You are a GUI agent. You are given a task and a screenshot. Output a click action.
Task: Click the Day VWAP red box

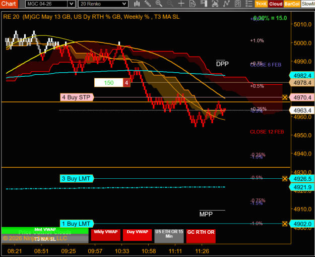137,235
